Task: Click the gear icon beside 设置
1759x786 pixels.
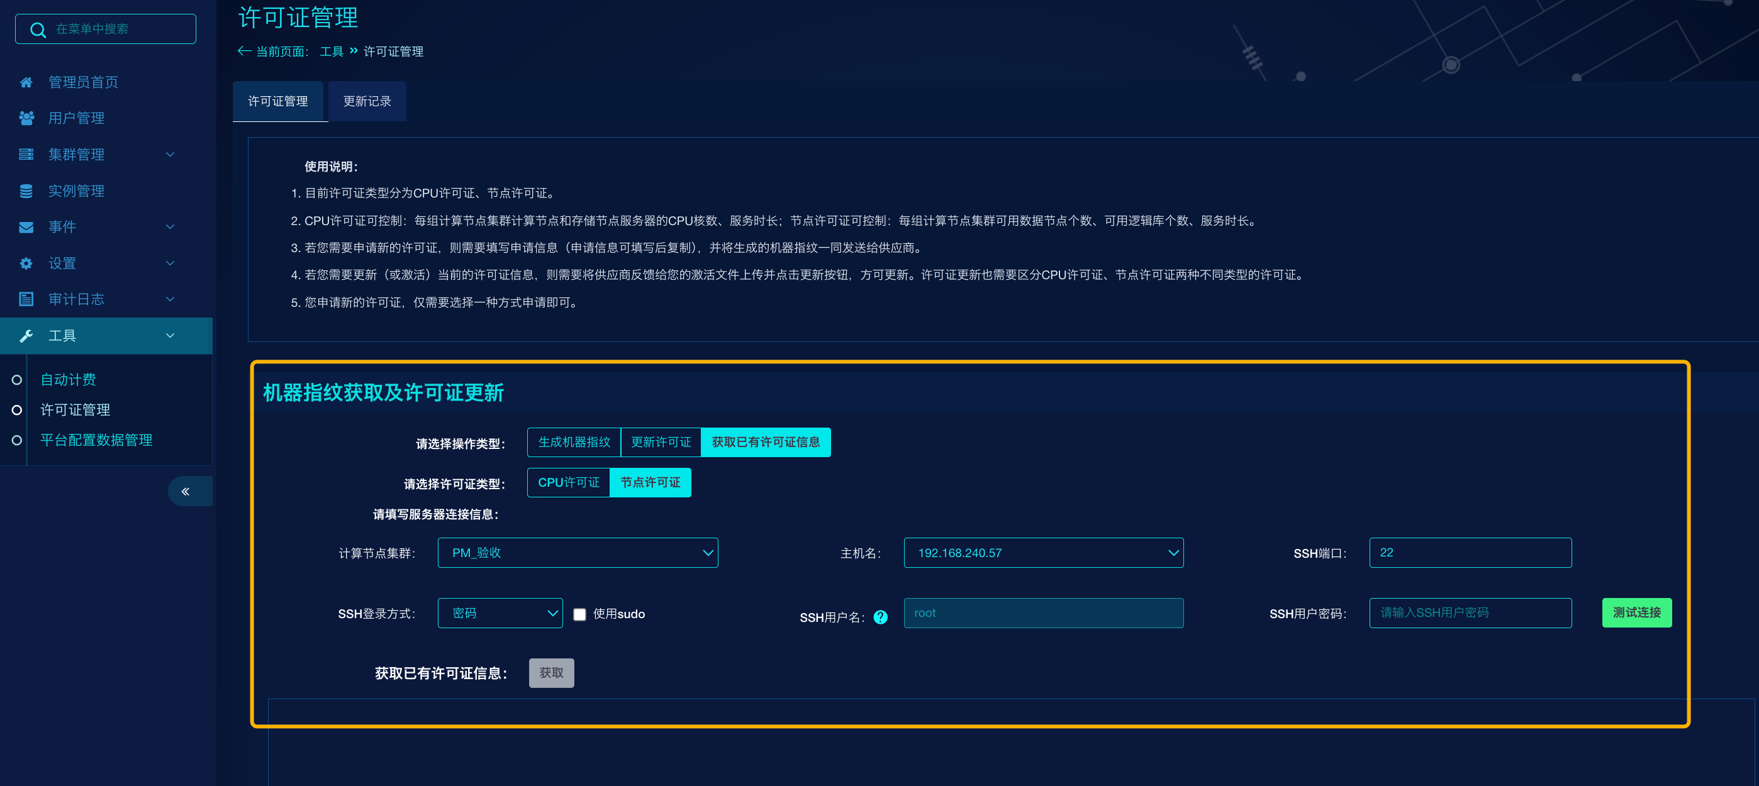Action: click(x=26, y=263)
